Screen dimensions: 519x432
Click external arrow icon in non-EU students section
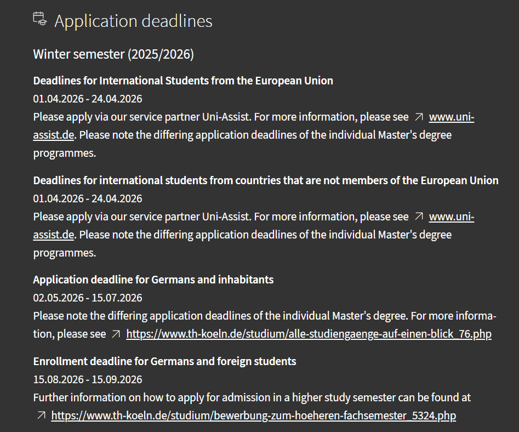(x=419, y=217)
